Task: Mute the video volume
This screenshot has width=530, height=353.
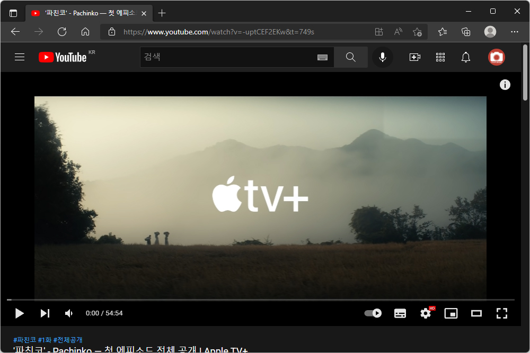Action: pyautogui.click(x=68, y=313)
